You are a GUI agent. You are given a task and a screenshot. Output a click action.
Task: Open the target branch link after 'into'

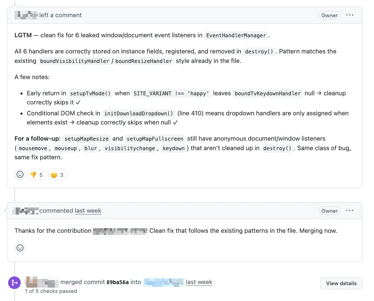(x=163, y=282)
